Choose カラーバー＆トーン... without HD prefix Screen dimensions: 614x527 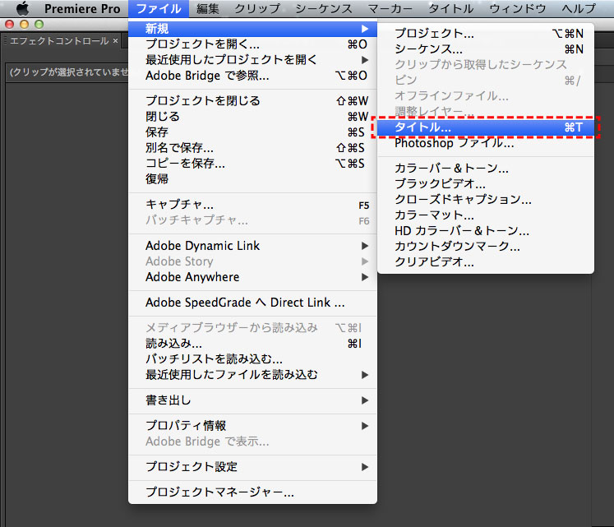point(486,169)
